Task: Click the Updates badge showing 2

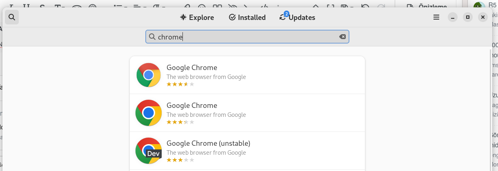Action: (x=287, y=14)
